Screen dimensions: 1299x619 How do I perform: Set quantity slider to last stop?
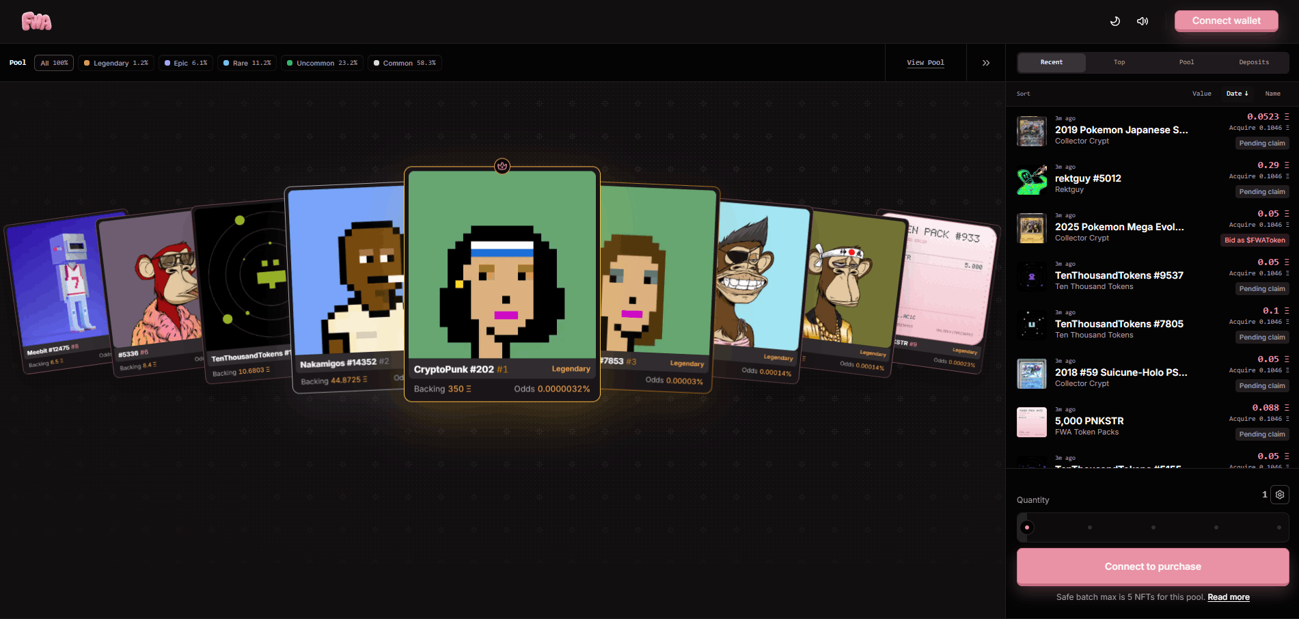[1279, 527]
